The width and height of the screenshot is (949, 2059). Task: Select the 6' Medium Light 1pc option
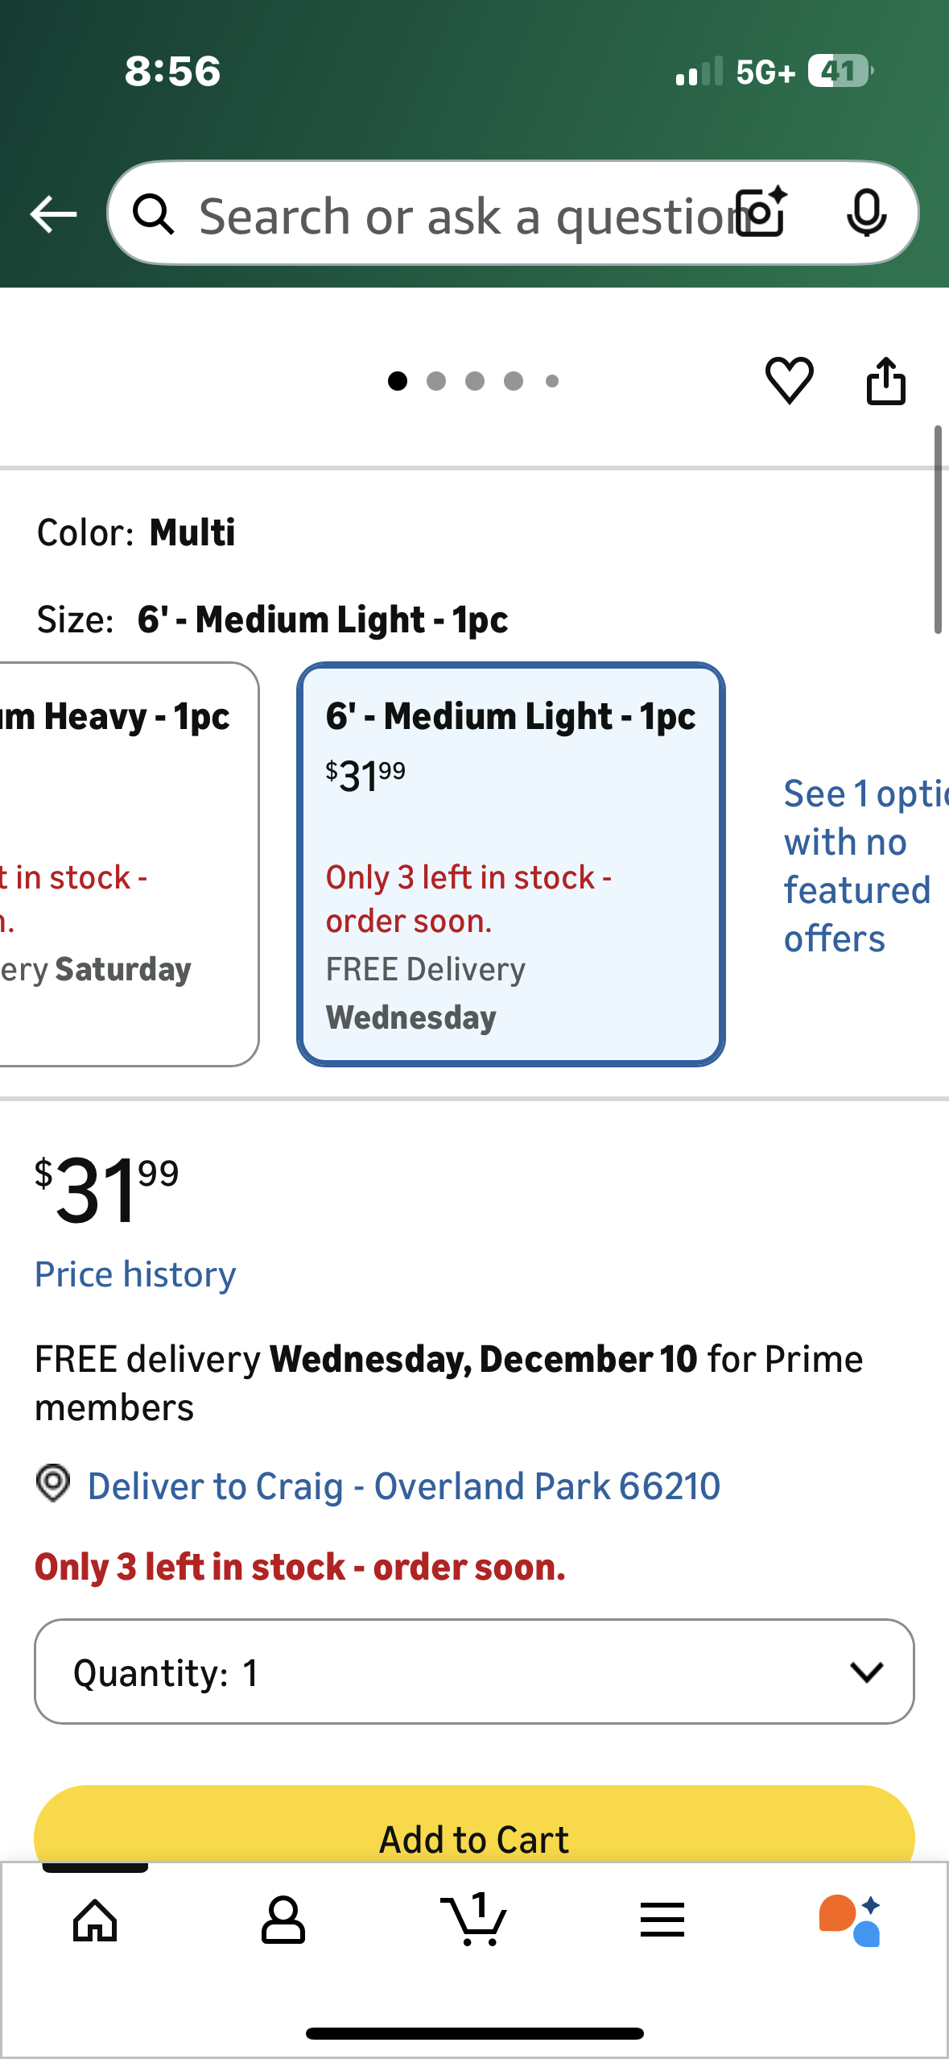(510, 864)
